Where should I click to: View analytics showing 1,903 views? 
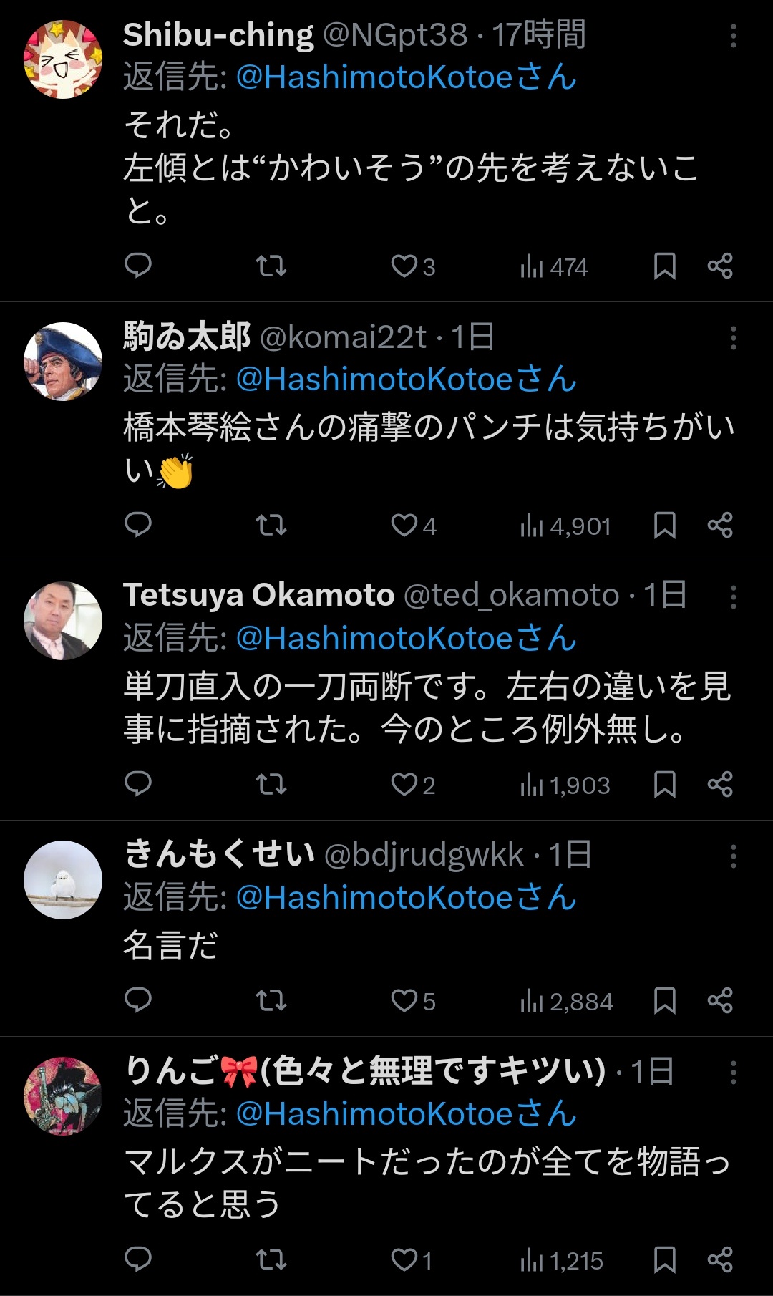(x=565, y=785)
